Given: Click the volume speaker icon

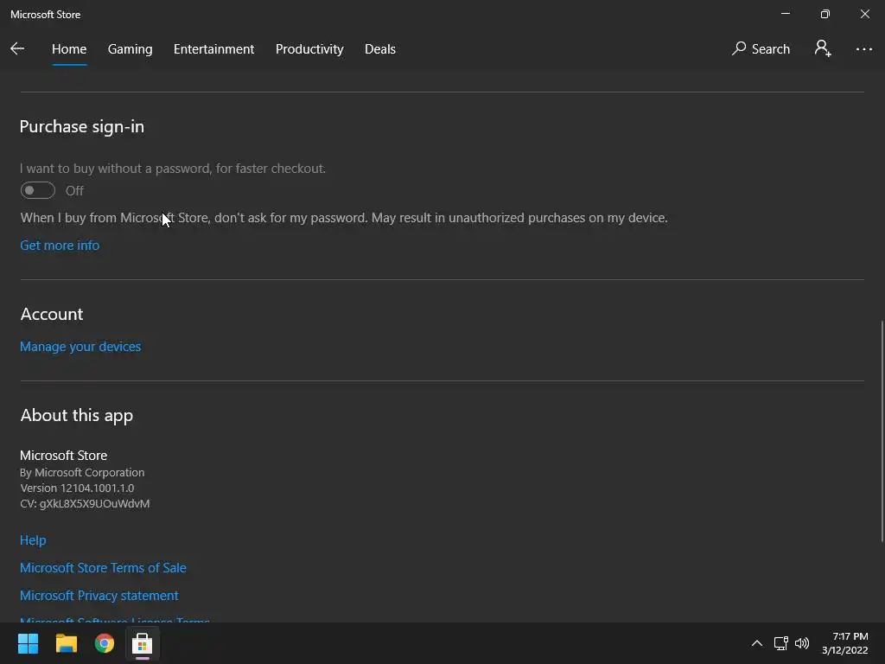Looking at the screenshot, I should pyautogui.click(x=801, y=643).
